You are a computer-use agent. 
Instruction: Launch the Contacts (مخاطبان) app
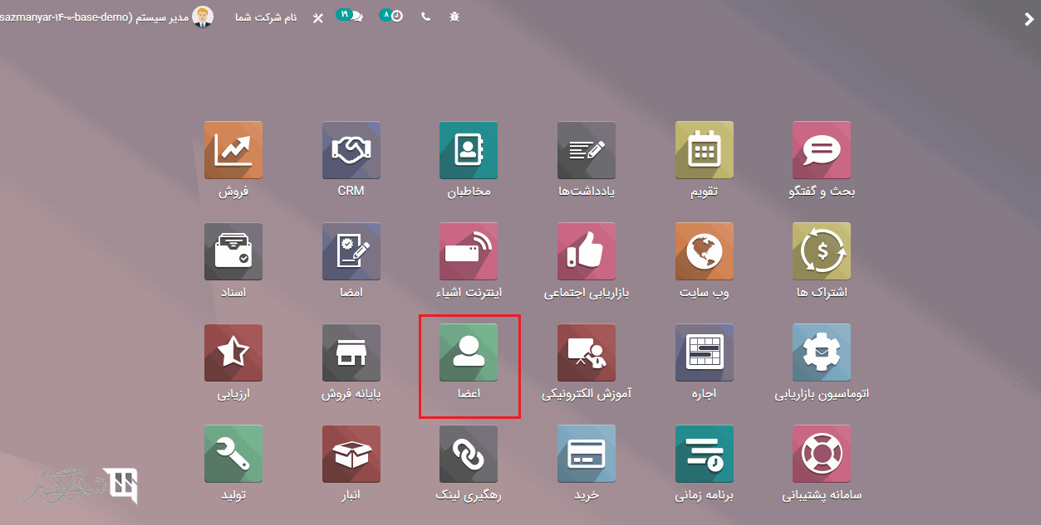click(469, 151)
